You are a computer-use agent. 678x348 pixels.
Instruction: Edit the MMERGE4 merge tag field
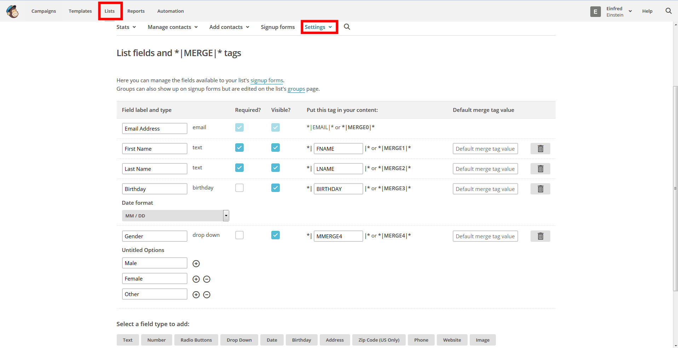pos(338,236)
